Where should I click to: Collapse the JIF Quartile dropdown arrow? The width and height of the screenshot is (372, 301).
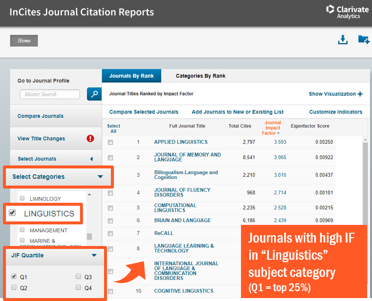[94, 255]
